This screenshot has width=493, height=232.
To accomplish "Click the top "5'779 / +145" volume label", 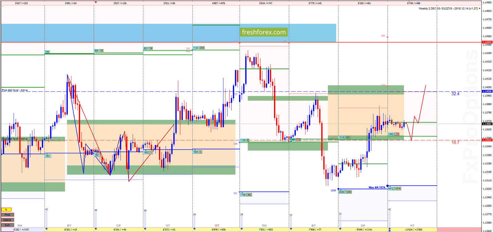I will pos(315,3).
